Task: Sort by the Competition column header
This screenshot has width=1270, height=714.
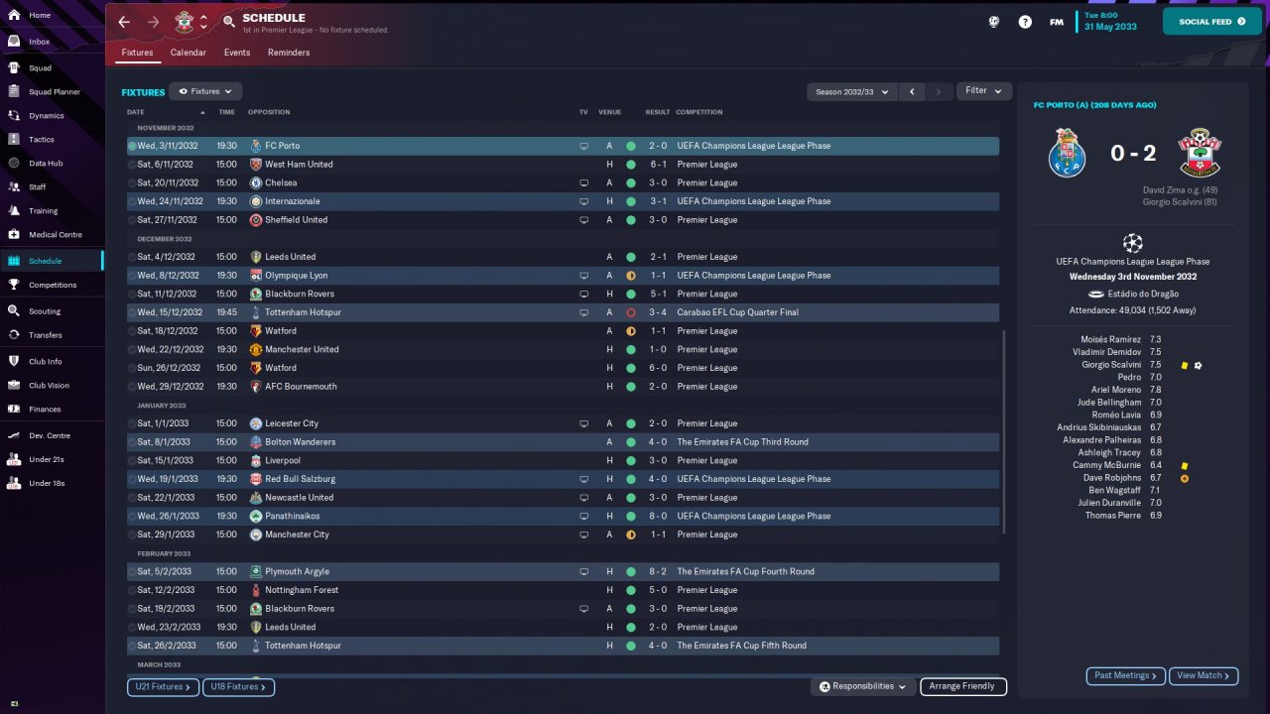Action: point(699,112)
